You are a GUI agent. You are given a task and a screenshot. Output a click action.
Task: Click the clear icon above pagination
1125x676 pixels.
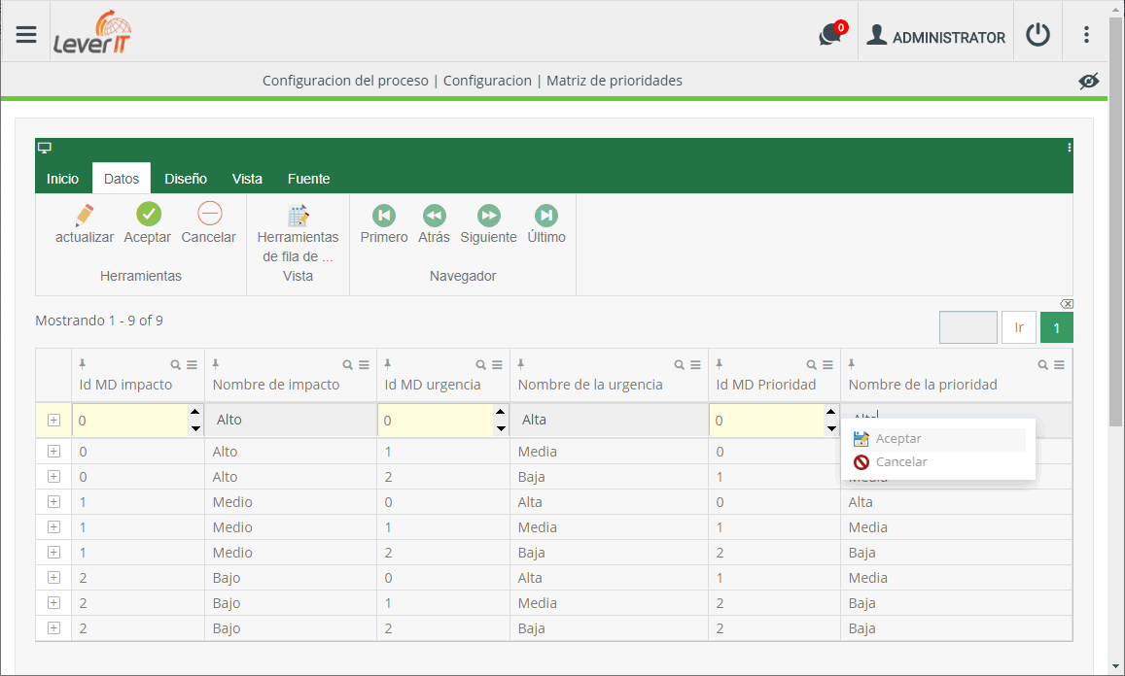[x=1067, y=304]
